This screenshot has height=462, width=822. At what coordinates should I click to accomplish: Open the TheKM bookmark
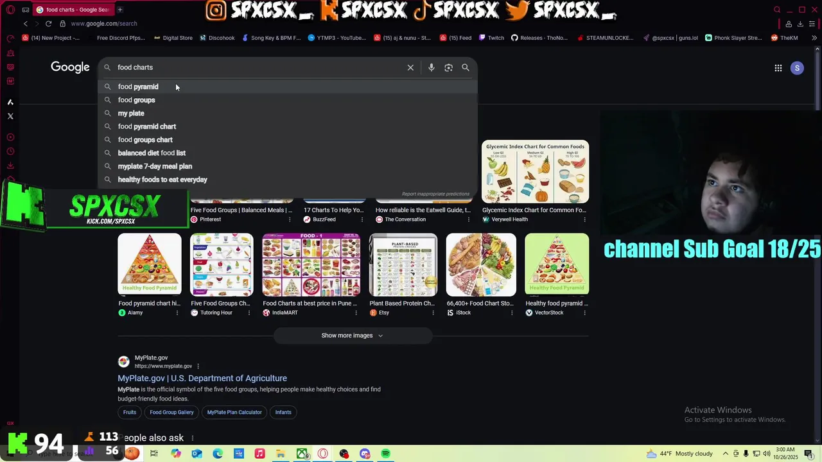784,38
